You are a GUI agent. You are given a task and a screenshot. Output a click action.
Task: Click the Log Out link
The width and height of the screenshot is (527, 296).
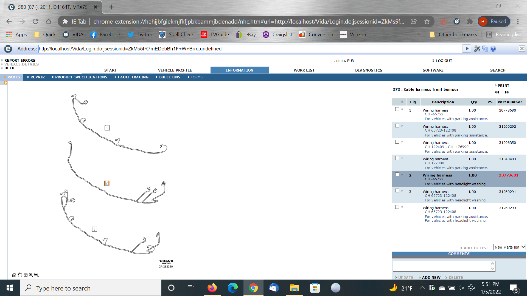(x=444, y=61)
